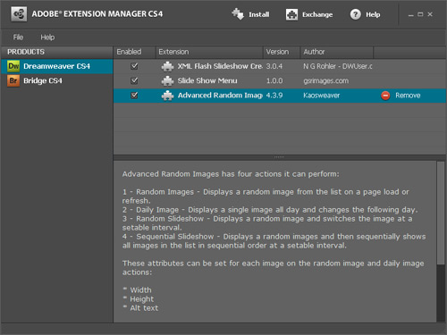Click the splitter grip between list and description
447x335 pixels.
click(x=279, y=156)
